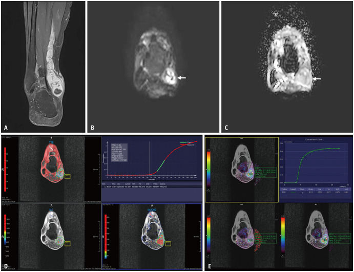Select the yellow ROI box on iAUC60 map
This screenshot has width=354, height=272.
[168, 244]
